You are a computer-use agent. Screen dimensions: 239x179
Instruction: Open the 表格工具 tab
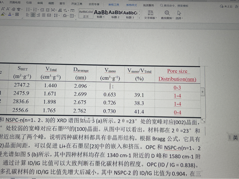point(114,5)
